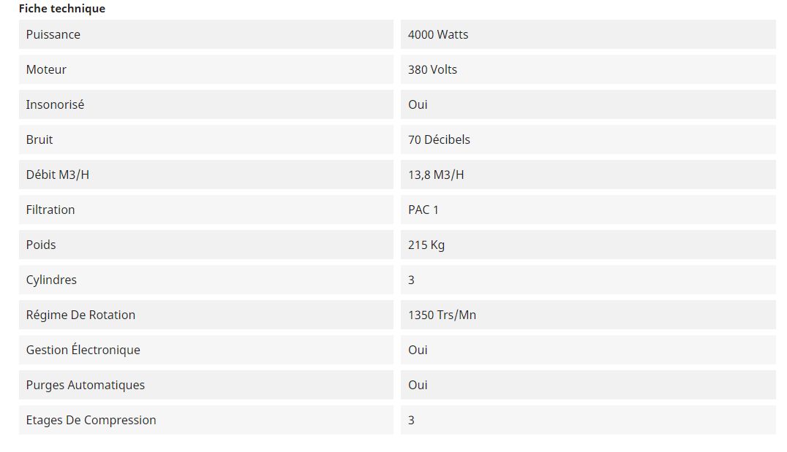Click the 'Poids' label cell
Viewport: 787px width, 452px height.
click(x=41, y=245)
